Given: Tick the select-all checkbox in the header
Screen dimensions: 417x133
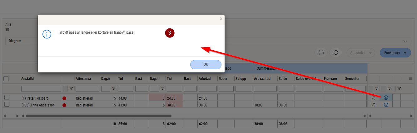Looking at the screenshot, I should [x=6, y=79].
